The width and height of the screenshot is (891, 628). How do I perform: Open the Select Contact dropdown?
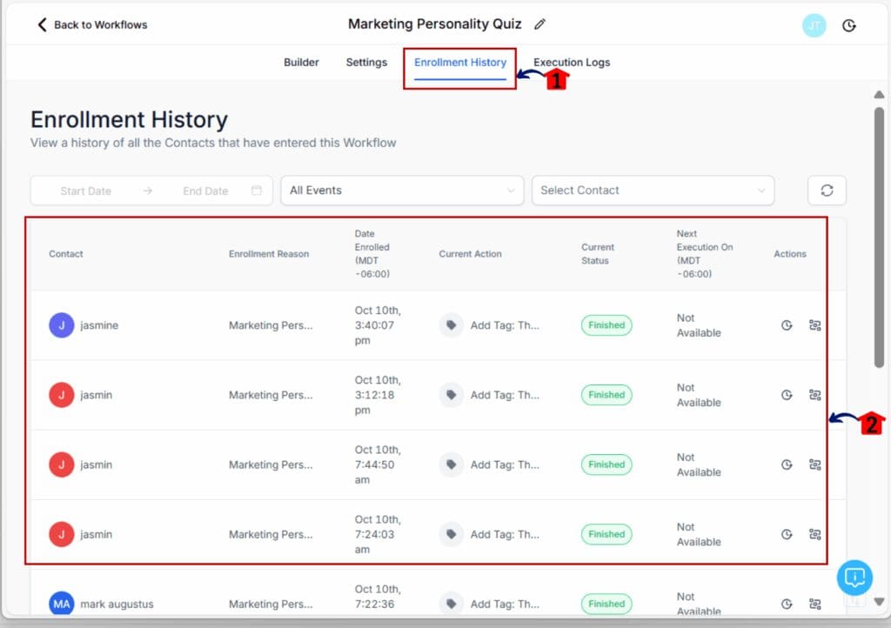tap(653, 190)
